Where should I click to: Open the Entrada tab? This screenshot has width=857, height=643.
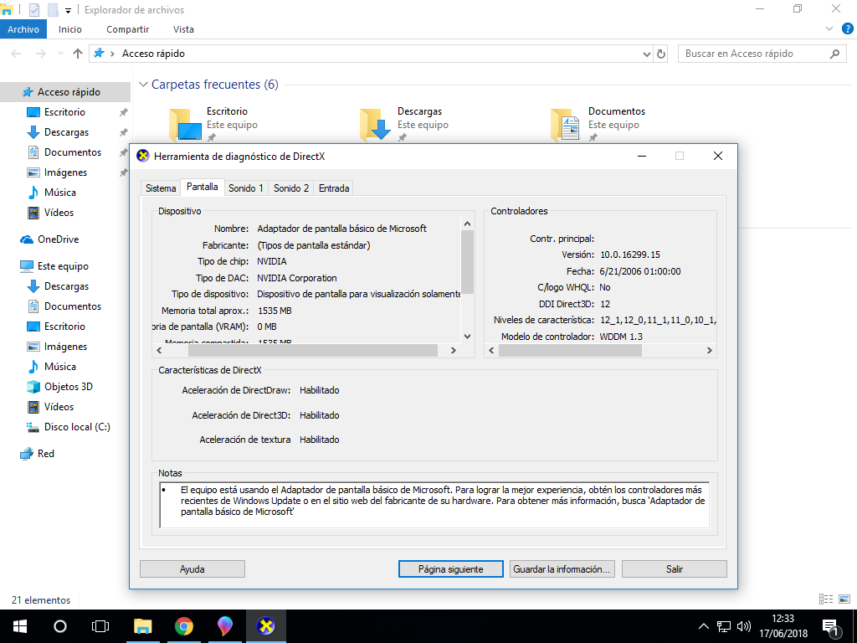[x=334, y=188]
